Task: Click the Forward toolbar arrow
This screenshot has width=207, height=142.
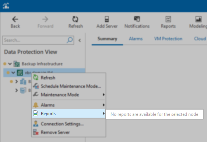Action: [45, 22]
